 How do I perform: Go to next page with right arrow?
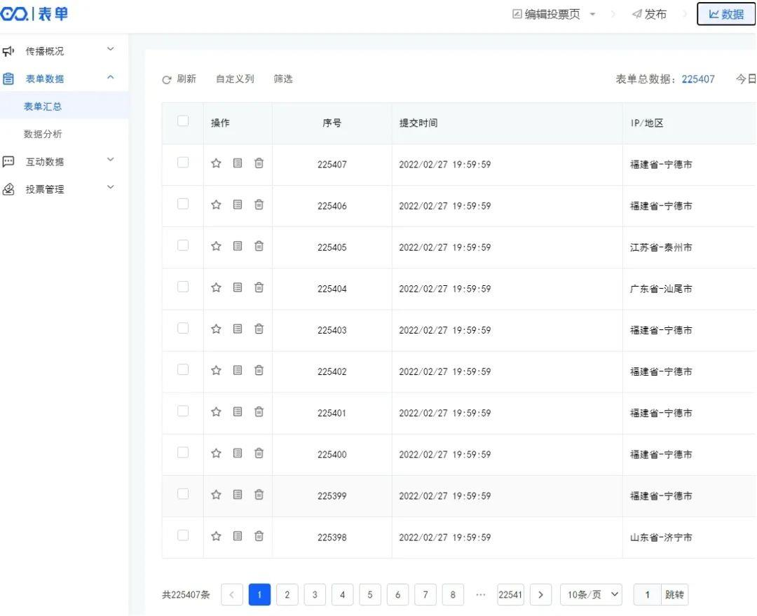[x=540, y=594]
